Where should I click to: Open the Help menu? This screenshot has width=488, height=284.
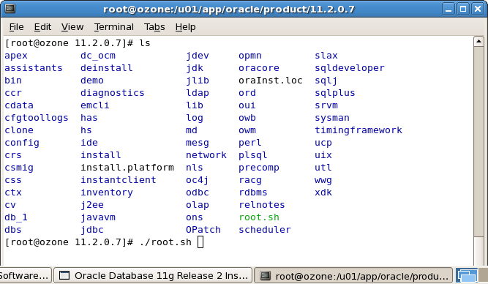(x=185, y=27)
